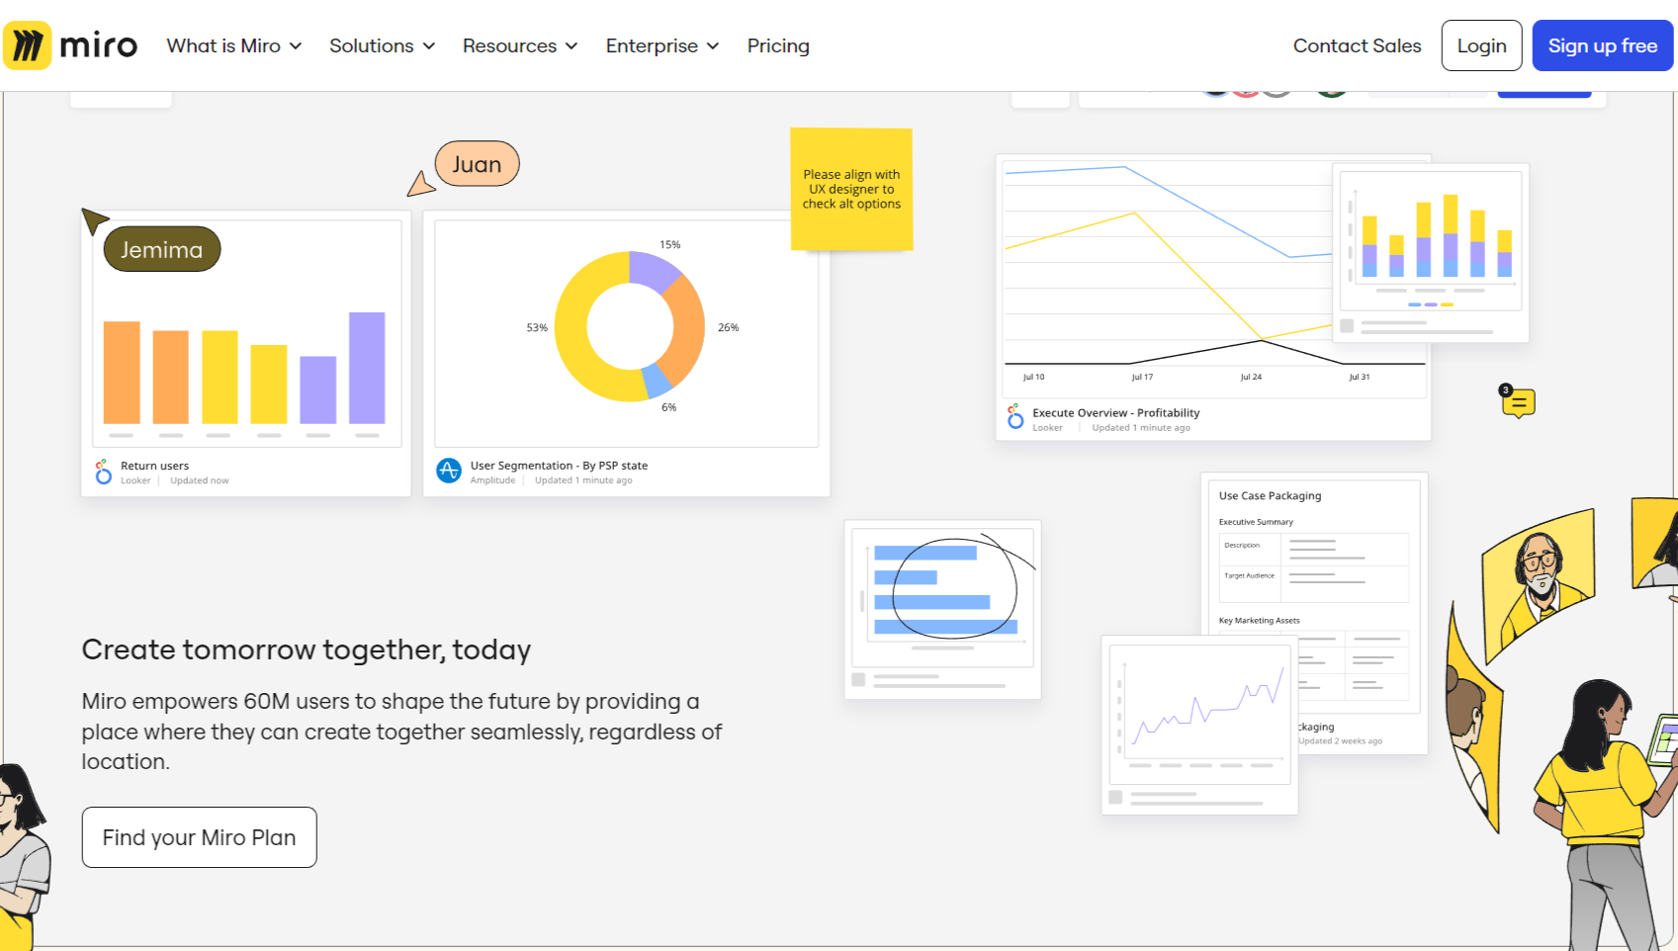The height and width of the screenshot is (951, 1678).
Task: Open the Solutions dropdown menu
Action: point(381,45)
